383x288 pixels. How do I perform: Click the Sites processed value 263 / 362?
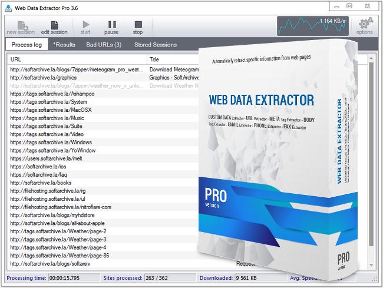[x=170, y=278]
